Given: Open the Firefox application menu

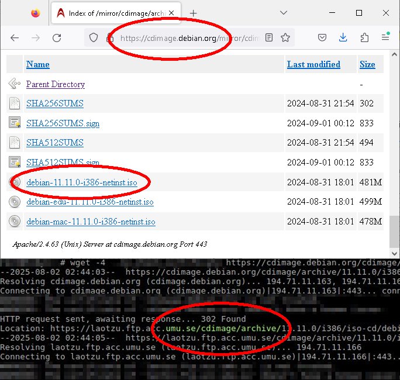Looking at the screenshot, I should (385, 37).
